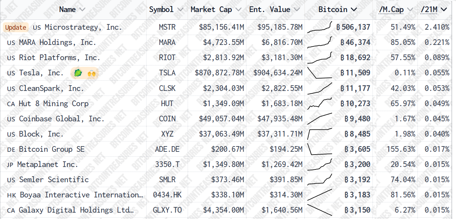Viewport: 456px width, 219px height.
Task: Click the Block sparkline chart
Action: click(320, 134)
